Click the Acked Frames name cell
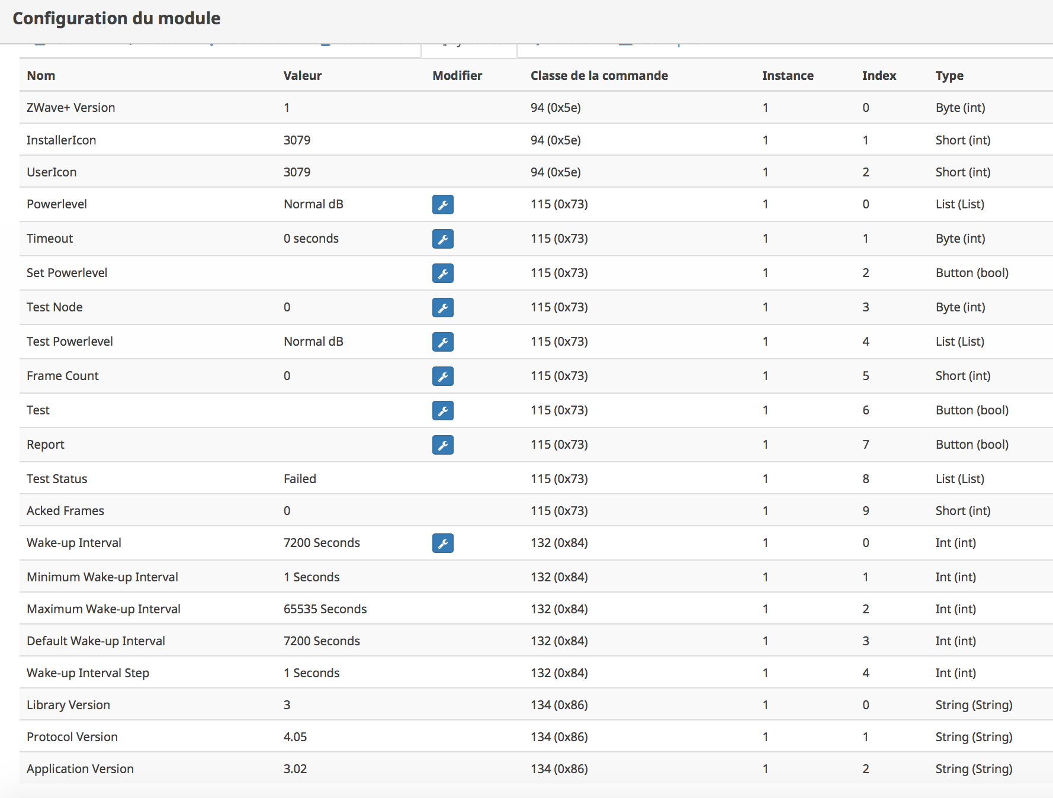 65,511
